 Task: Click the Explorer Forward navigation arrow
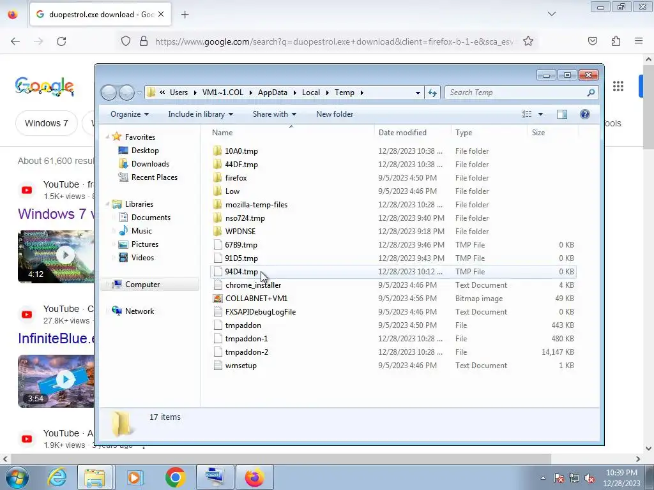(126, 93)
